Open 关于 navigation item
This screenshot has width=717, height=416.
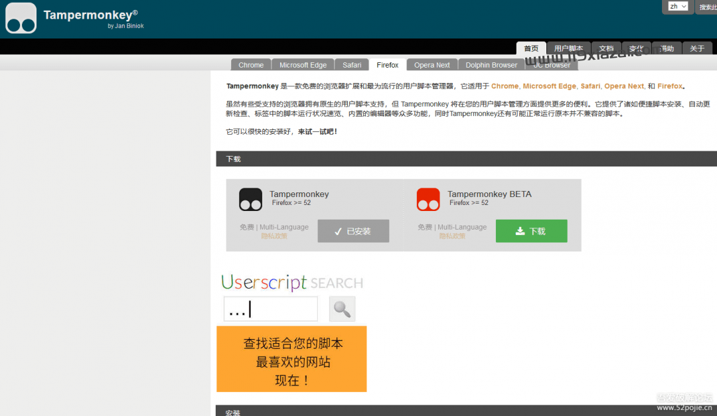[697, 48]
